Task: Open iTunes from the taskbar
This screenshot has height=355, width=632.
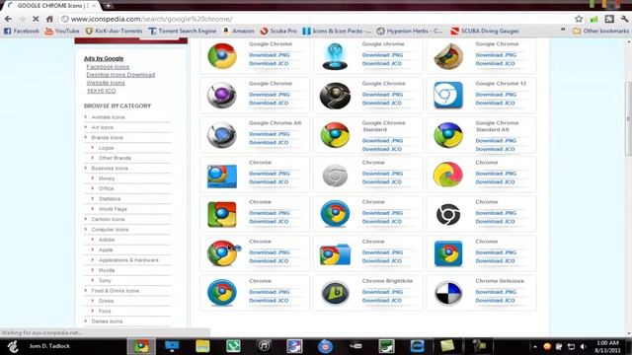Action: 264,346
